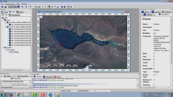Viewport: 173px width, 97px height.
Task: Open the file explorer taskbar icon
Action: click(x=27, y=95)
